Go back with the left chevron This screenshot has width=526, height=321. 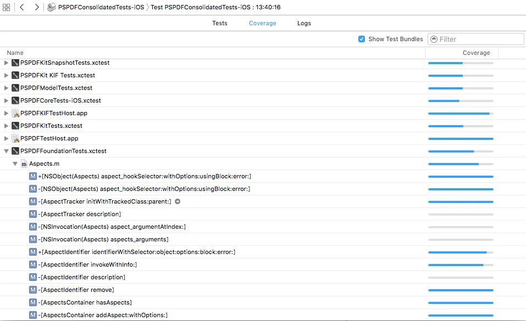pos(22,7)
